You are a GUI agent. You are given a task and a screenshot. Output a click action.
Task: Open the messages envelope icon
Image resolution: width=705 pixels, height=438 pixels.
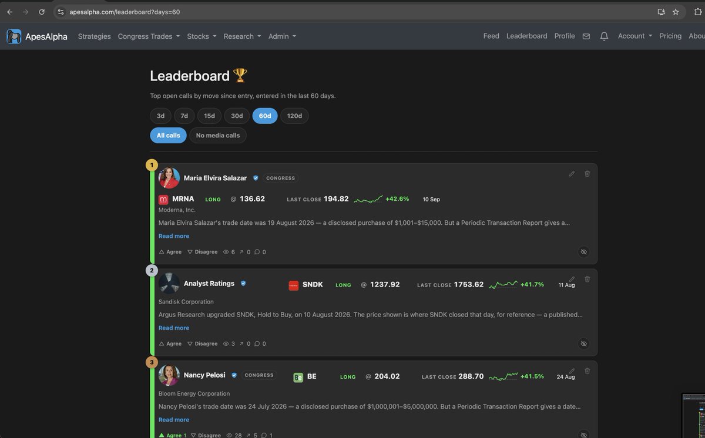tap(586, 36)
